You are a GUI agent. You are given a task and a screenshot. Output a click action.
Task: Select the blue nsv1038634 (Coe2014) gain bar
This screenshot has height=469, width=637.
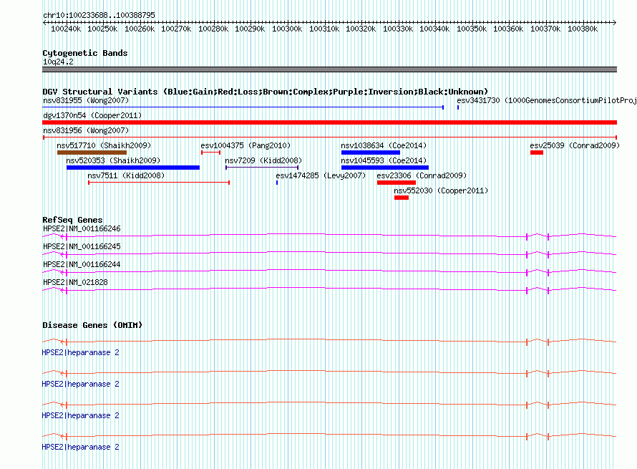[371, 153]
